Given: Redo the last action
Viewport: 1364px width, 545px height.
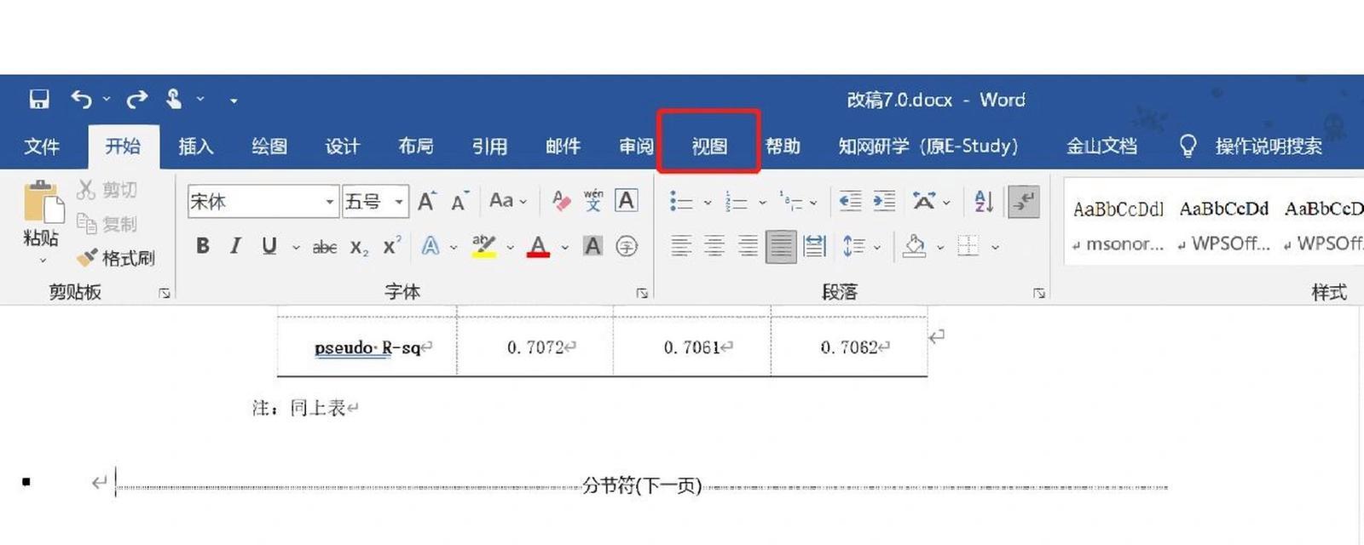Looking at the screenshot, I should [137, 100].
